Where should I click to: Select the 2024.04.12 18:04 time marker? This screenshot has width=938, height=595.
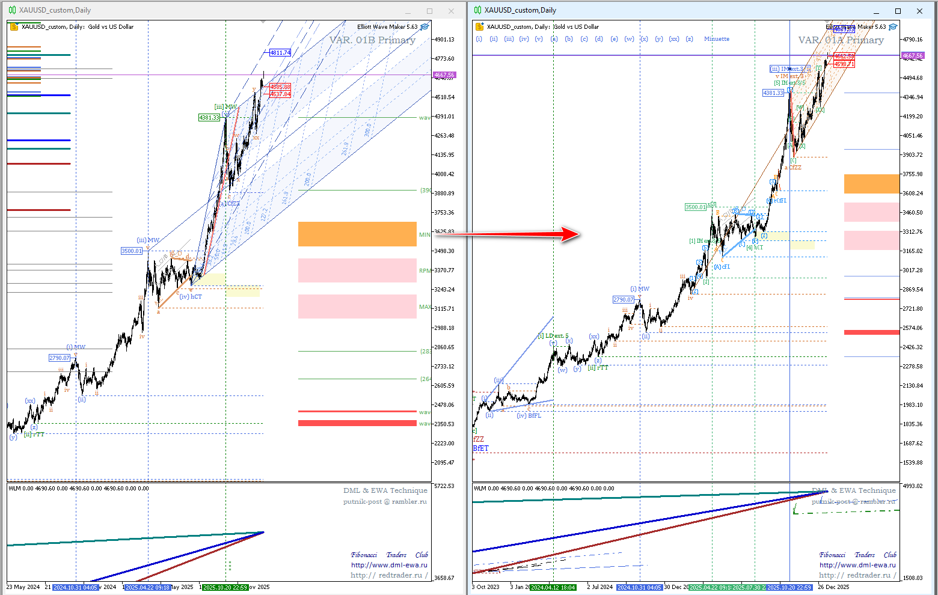coord(553,587)
